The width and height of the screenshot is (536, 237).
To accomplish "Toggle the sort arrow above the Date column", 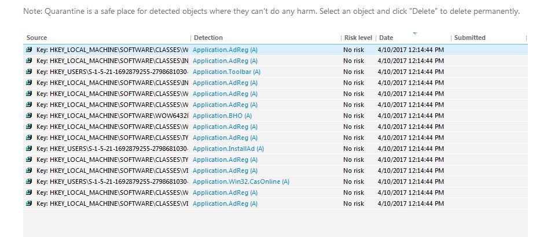I will point(415,33).
